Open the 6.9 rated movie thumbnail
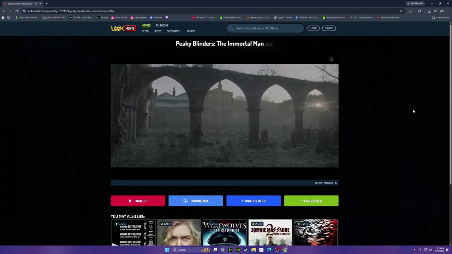452x254 pixels. (179, 232)
